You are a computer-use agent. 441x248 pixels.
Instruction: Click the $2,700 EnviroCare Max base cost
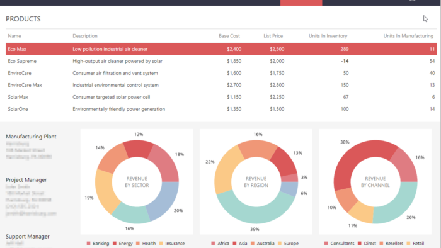(234, 85)
